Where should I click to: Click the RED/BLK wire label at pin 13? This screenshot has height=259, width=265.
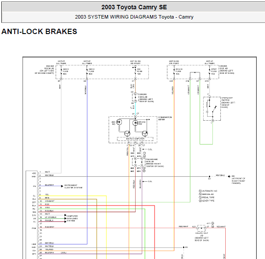pos(49,211)
